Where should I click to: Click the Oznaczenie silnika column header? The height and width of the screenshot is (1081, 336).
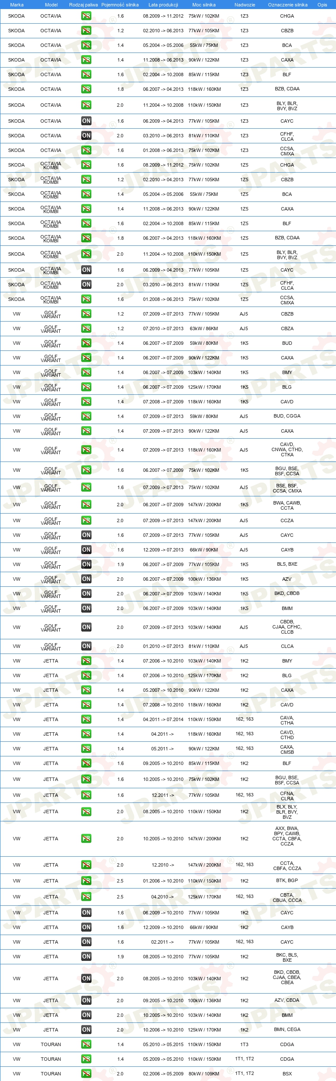[x=287, y=5]
